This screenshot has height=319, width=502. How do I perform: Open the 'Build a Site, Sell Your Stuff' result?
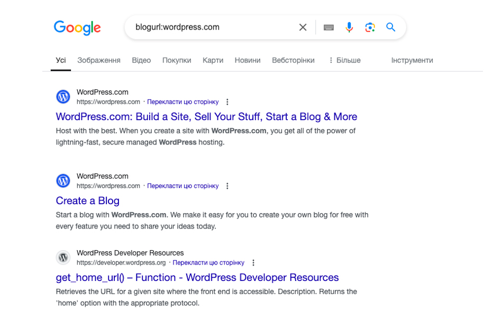[x=206, y=116]
